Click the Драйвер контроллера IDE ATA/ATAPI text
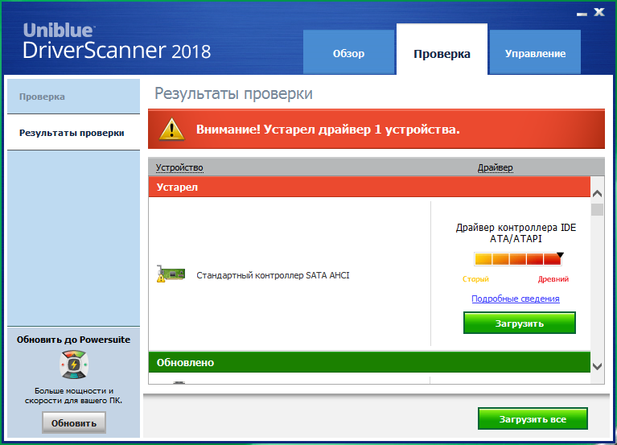 [x=516, y=233]
